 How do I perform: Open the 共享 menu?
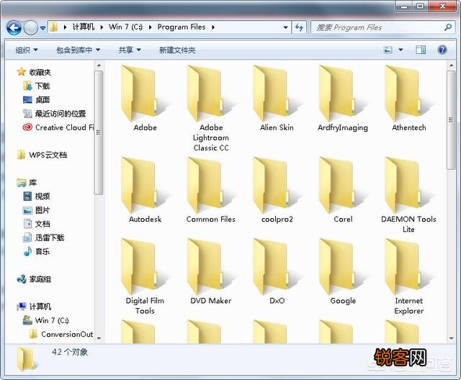(x=130, y=50)
